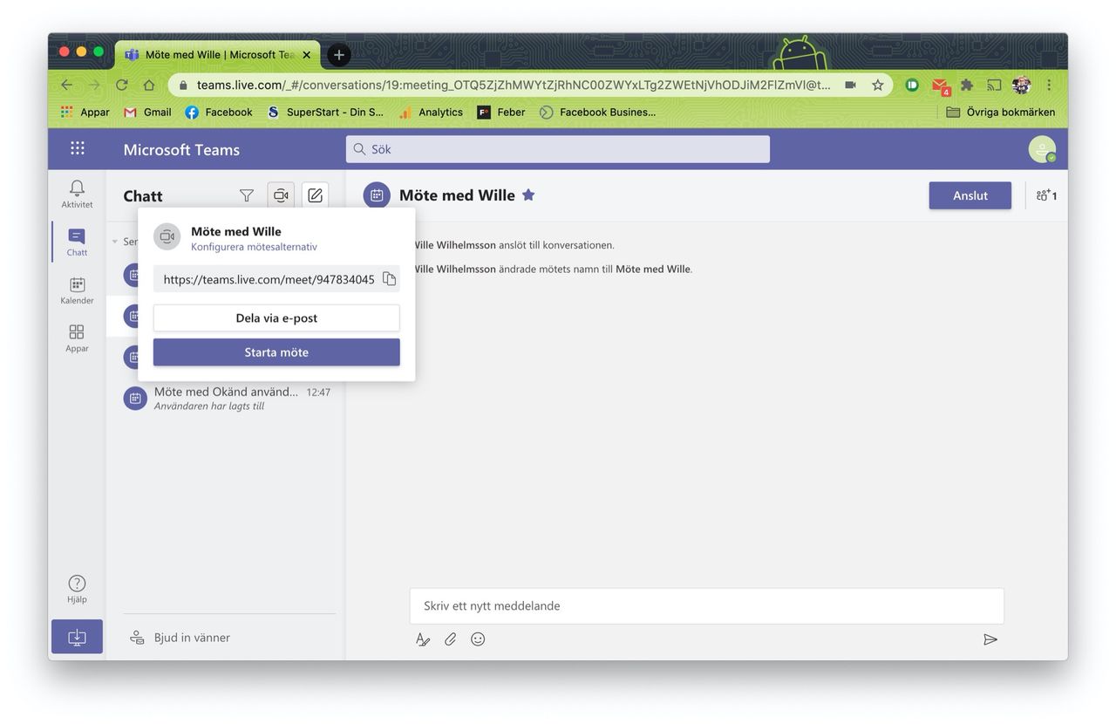Attach a file with the paperclip
The image size is (1116, 724).
pyautogui.click(x=450, y=639)
